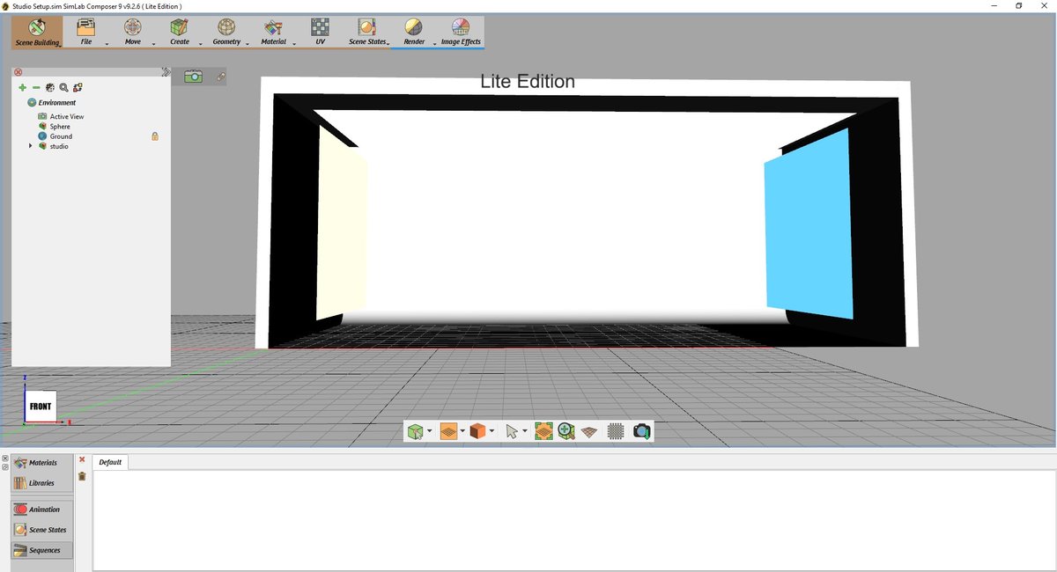Viewport: 1057px width, 572px height.
Task: Click the FRONT view orientation cube
Action: coord(41,406)
